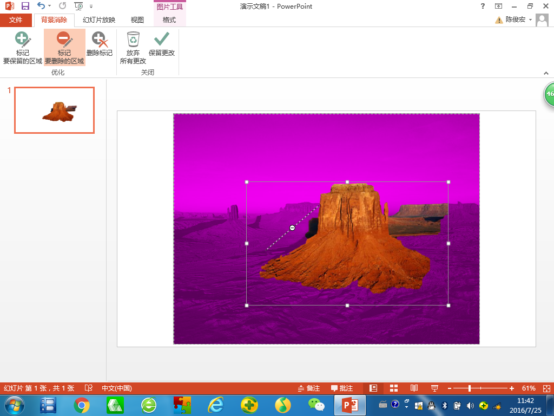
Task: Customize Quick Access Toolbar dropdown
Action: coord(91,6)
